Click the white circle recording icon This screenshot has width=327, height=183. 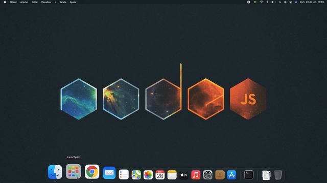click(x=249, y=2)
